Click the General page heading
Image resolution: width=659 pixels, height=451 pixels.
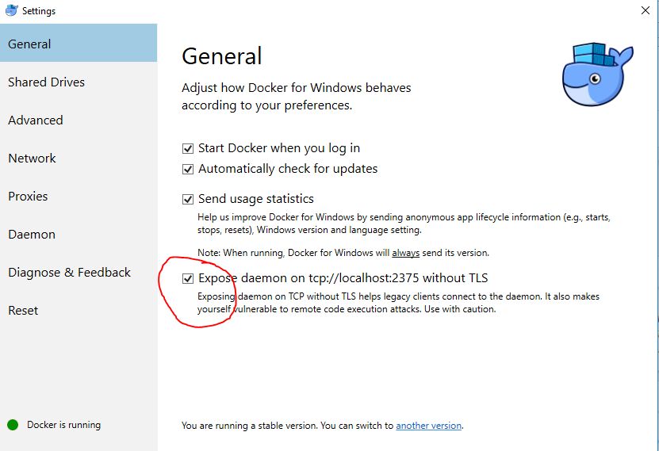pos(222,56)
